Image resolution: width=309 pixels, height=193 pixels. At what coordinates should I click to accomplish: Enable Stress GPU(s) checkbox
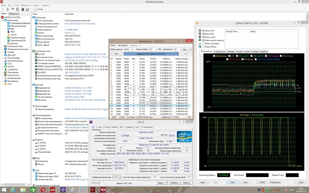204,47
